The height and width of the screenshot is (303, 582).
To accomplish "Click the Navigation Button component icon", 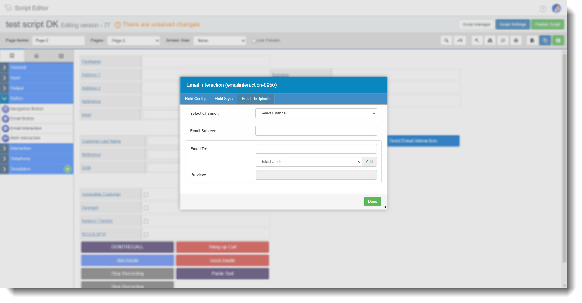I will pyautogui.click(x=6, y=109).
